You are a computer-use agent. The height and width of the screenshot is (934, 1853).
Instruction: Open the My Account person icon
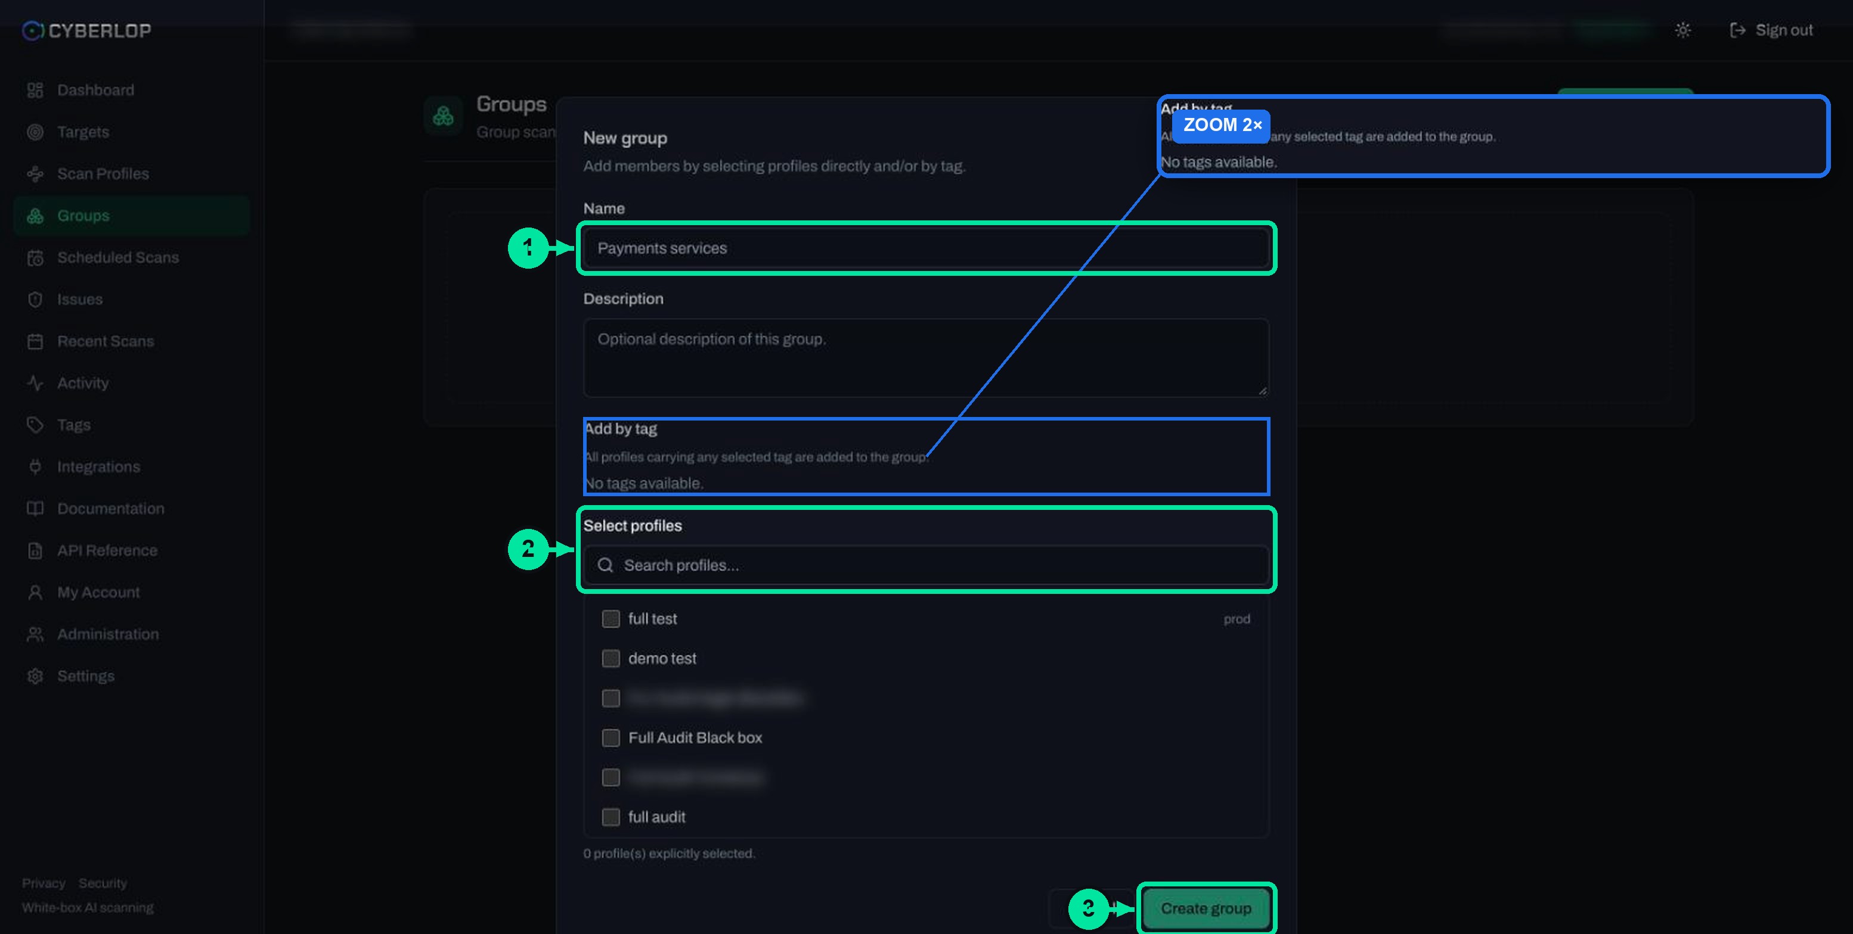point(35,593)
